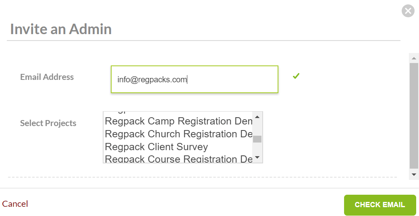
Task: Choose Regpack Client Survey in project list
Action: pos(156,147)
